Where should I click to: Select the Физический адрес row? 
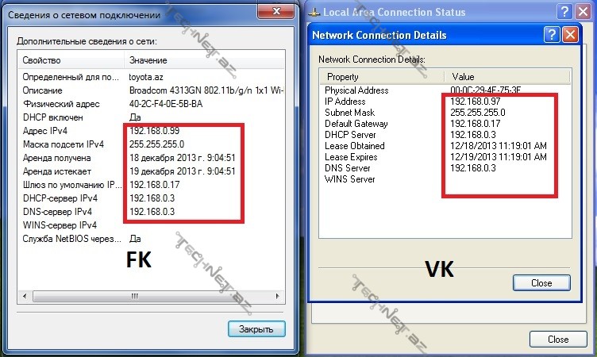click(x=152, y=104)
